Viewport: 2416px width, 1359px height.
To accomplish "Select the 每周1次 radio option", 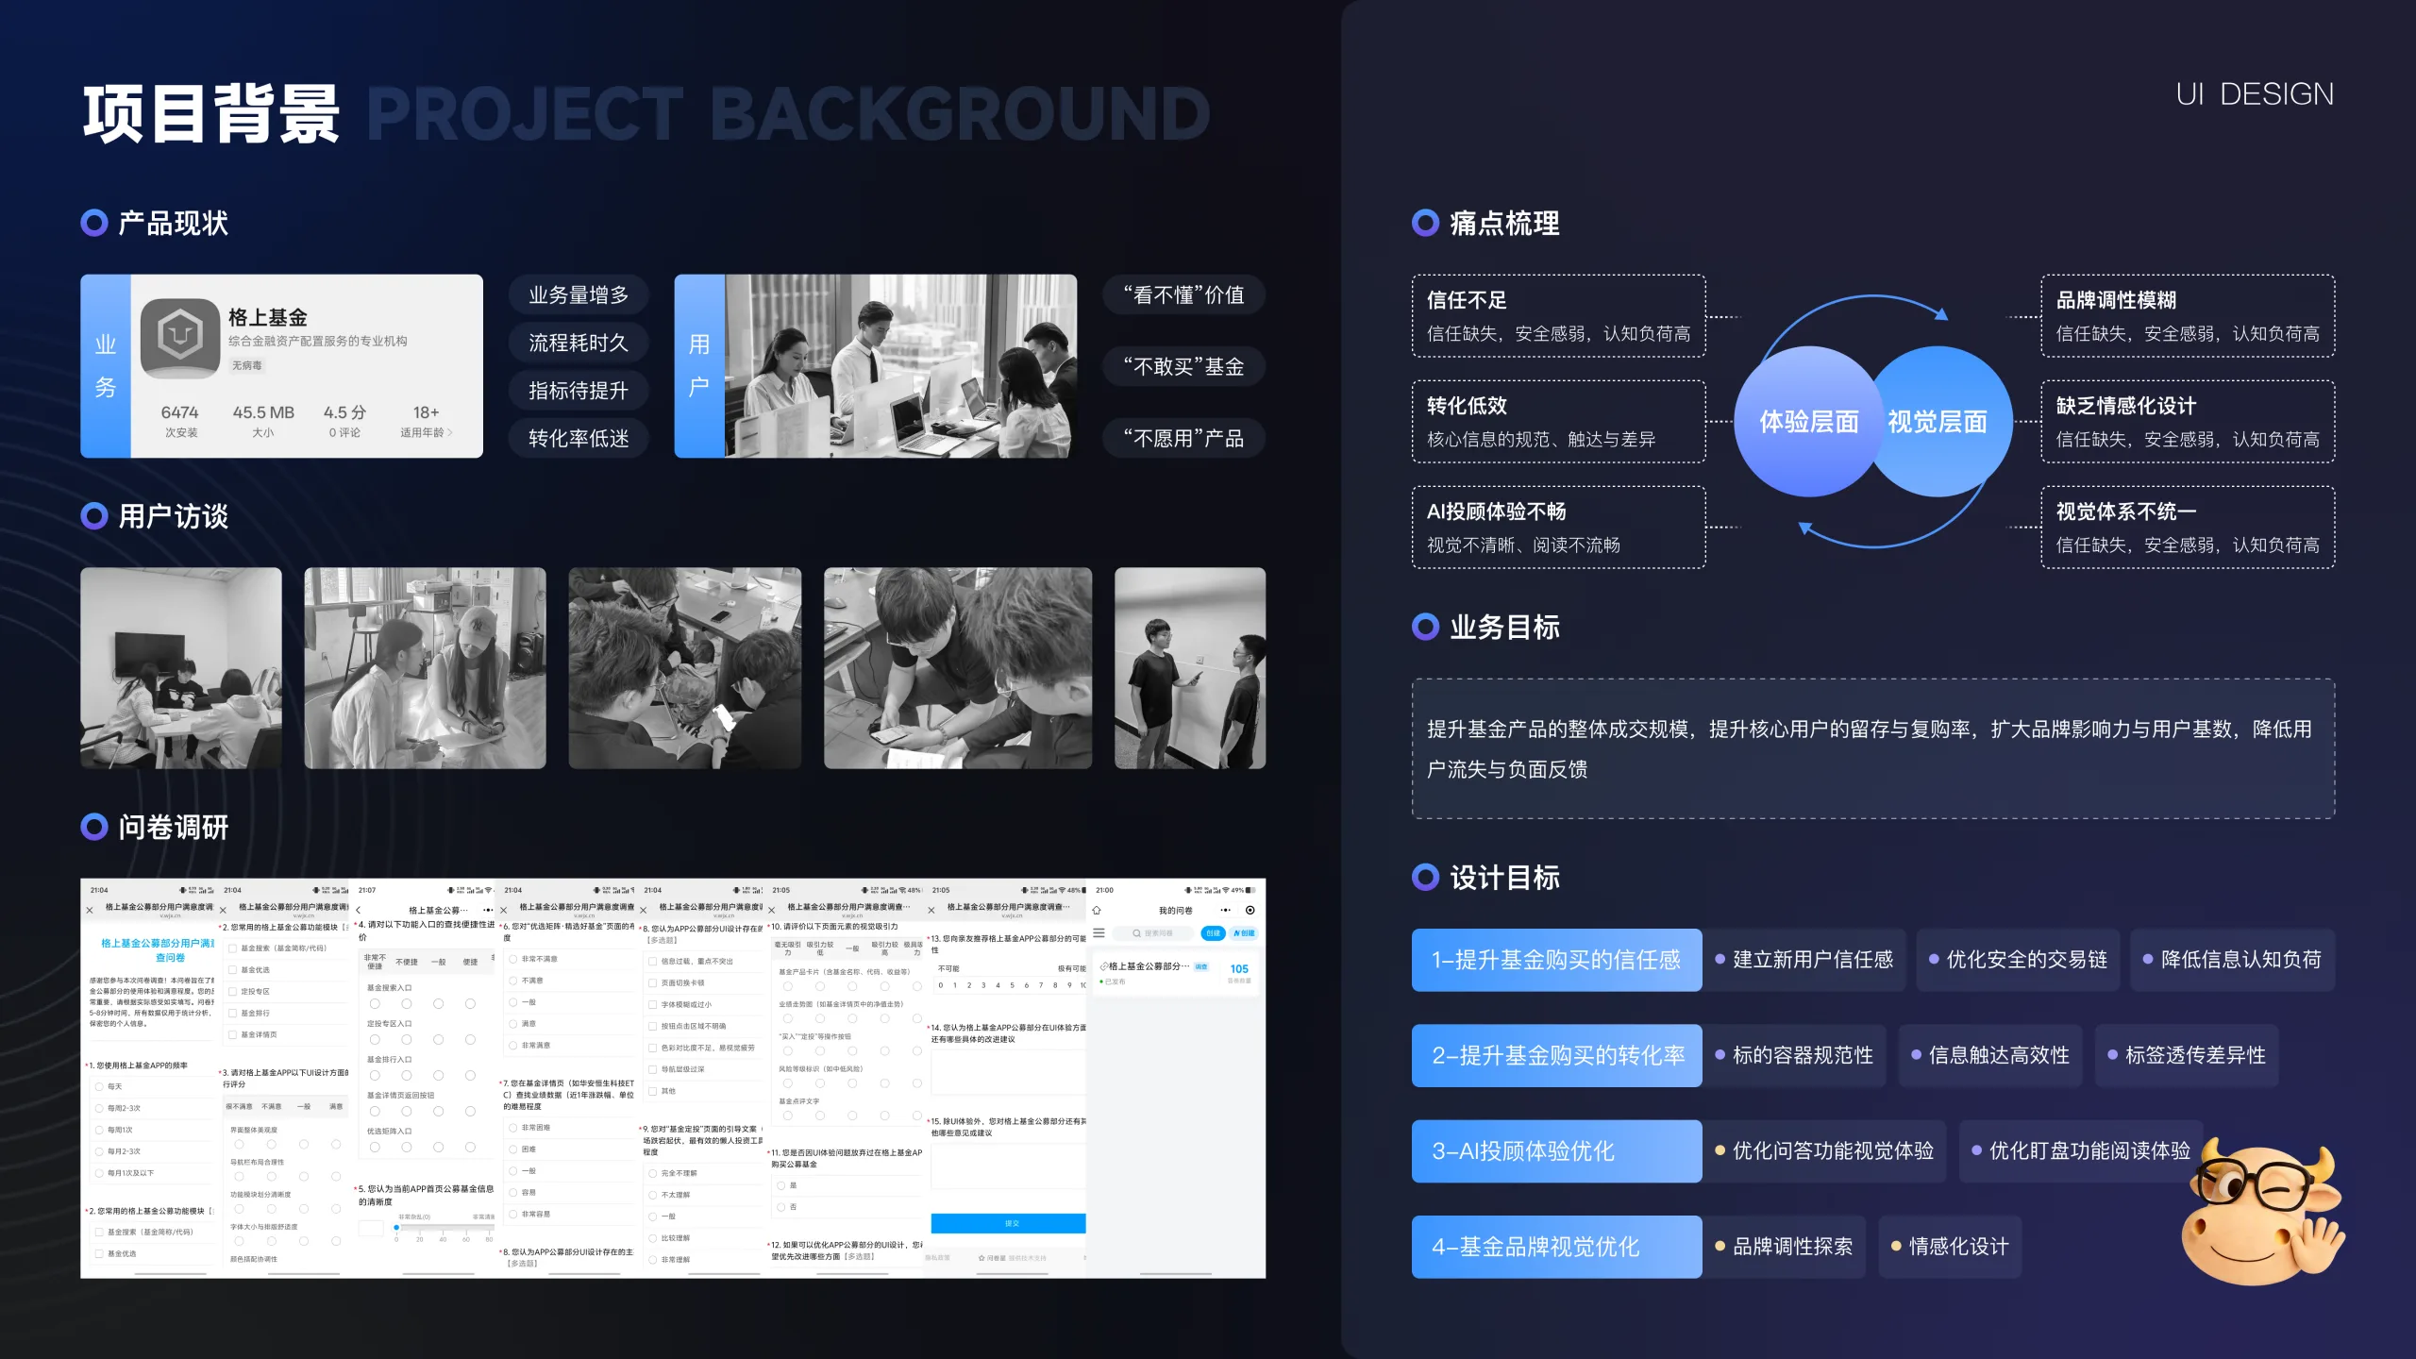I will tap(99, 1130).
